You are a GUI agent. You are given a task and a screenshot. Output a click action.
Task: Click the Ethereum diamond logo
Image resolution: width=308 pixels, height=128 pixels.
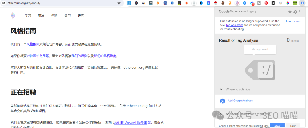point(13,15)
